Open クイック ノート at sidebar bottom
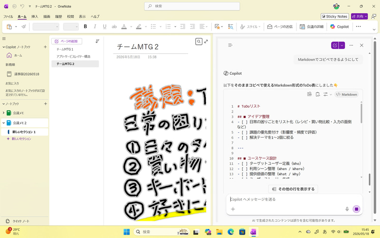Viewport: 380px width, 238px height. [18, 221]
